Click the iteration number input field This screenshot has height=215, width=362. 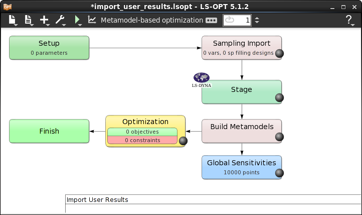click(237, 20)
